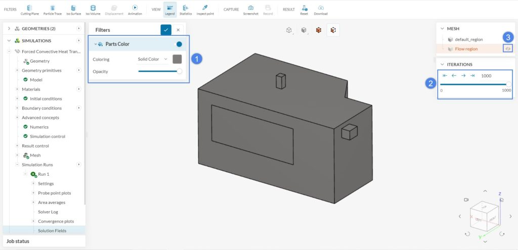Confirm filters with the checkmark button
The height and width of the screenshot is (250, 518).
coord(166,30)
